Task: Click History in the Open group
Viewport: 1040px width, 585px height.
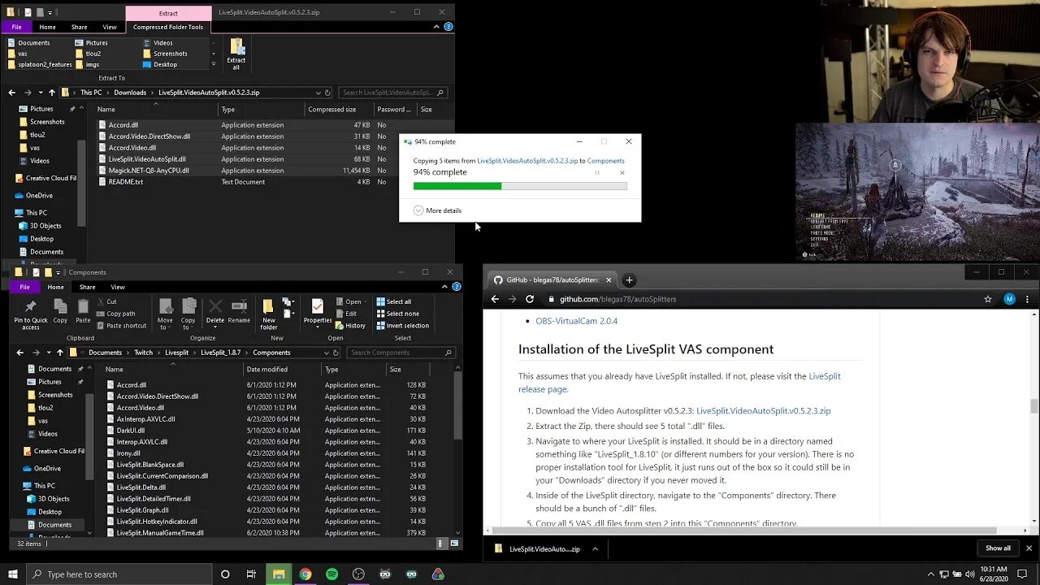Action: pos(350,326)
